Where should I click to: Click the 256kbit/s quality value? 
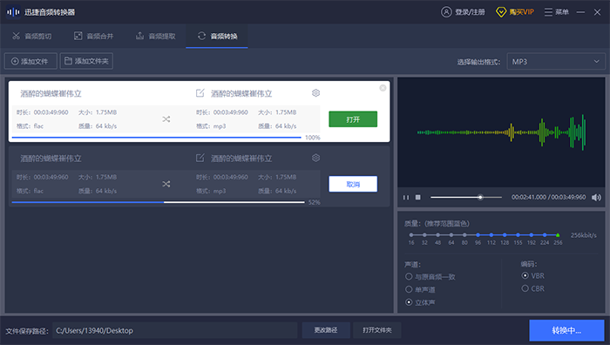pos(584,235)
